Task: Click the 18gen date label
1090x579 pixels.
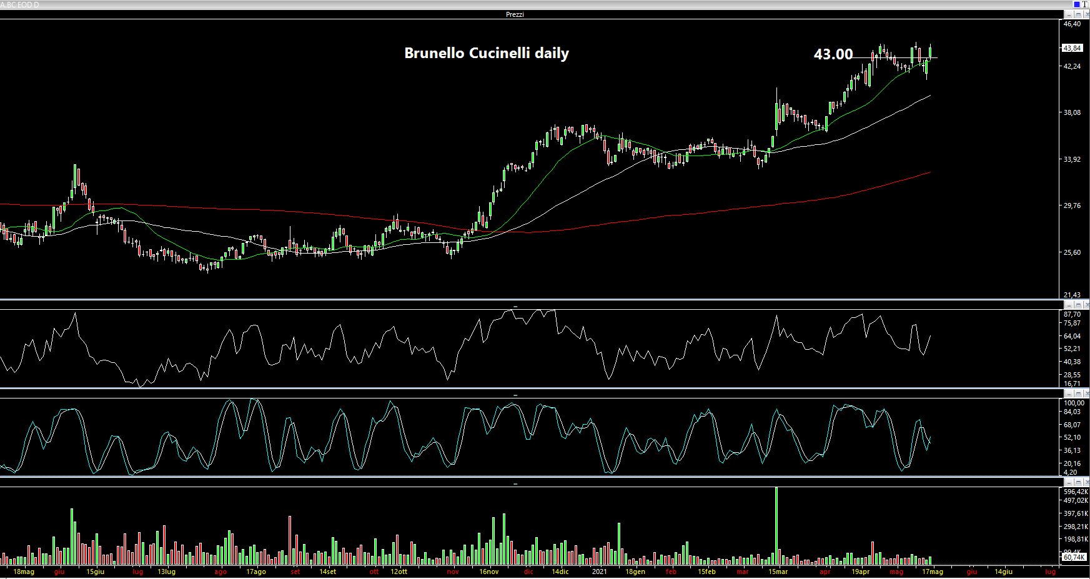Action: point(635,572)
